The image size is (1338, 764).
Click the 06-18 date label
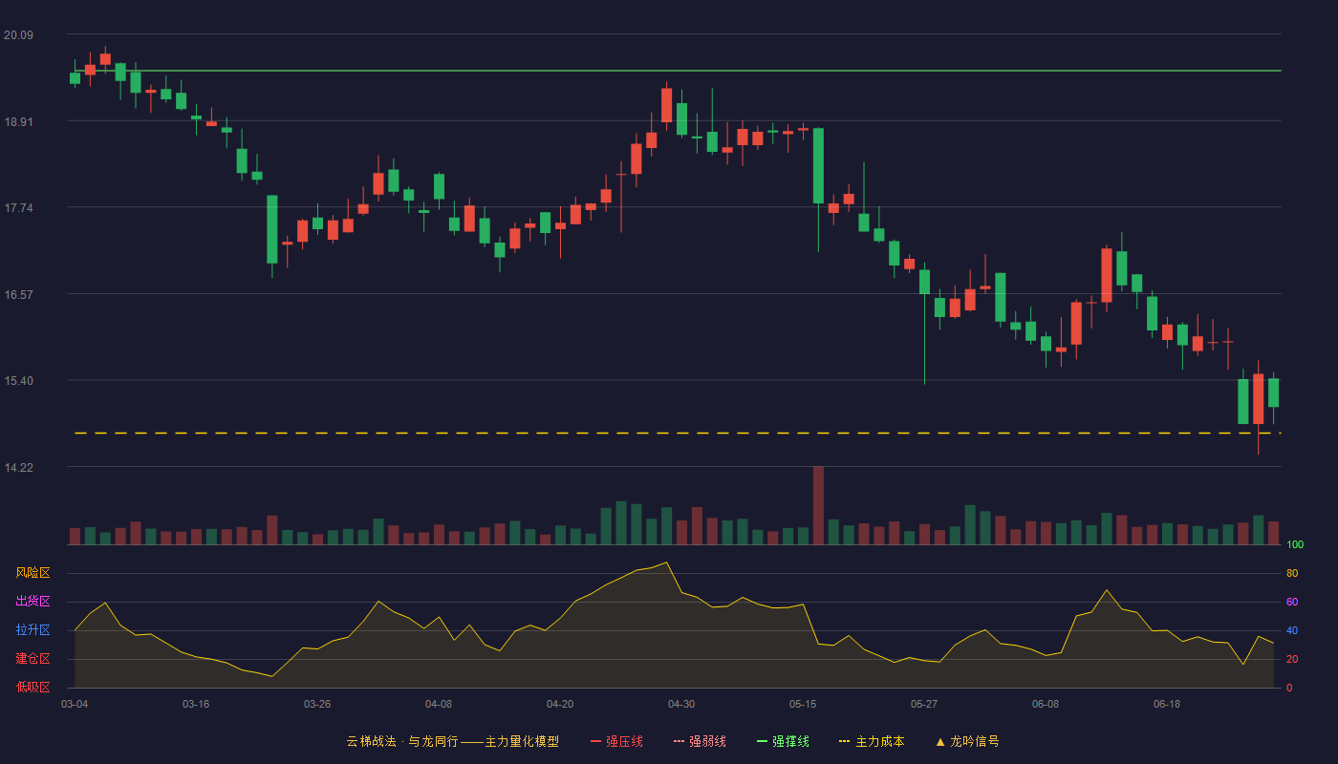click(1167, 704)
